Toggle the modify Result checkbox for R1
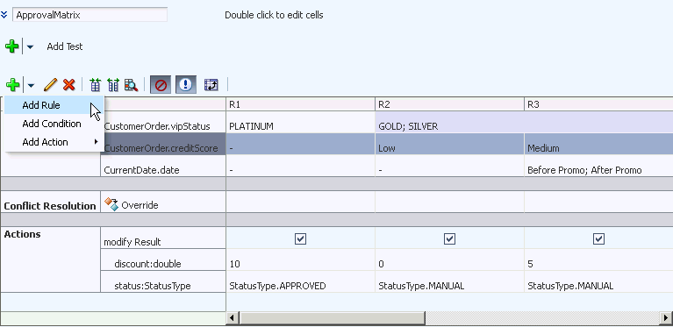Viewport: 673px width, 327px height. click(x=300, y=238)
